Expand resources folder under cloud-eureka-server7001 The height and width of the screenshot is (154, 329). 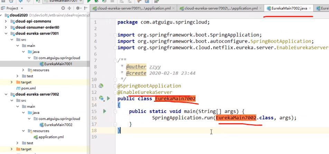click(x=23, y=70)
